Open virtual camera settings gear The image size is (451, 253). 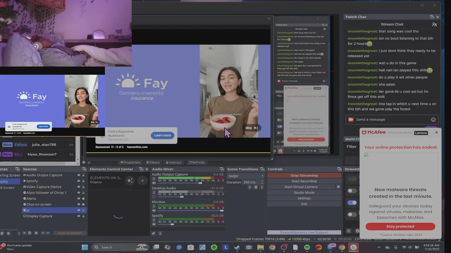click(338, 187)
